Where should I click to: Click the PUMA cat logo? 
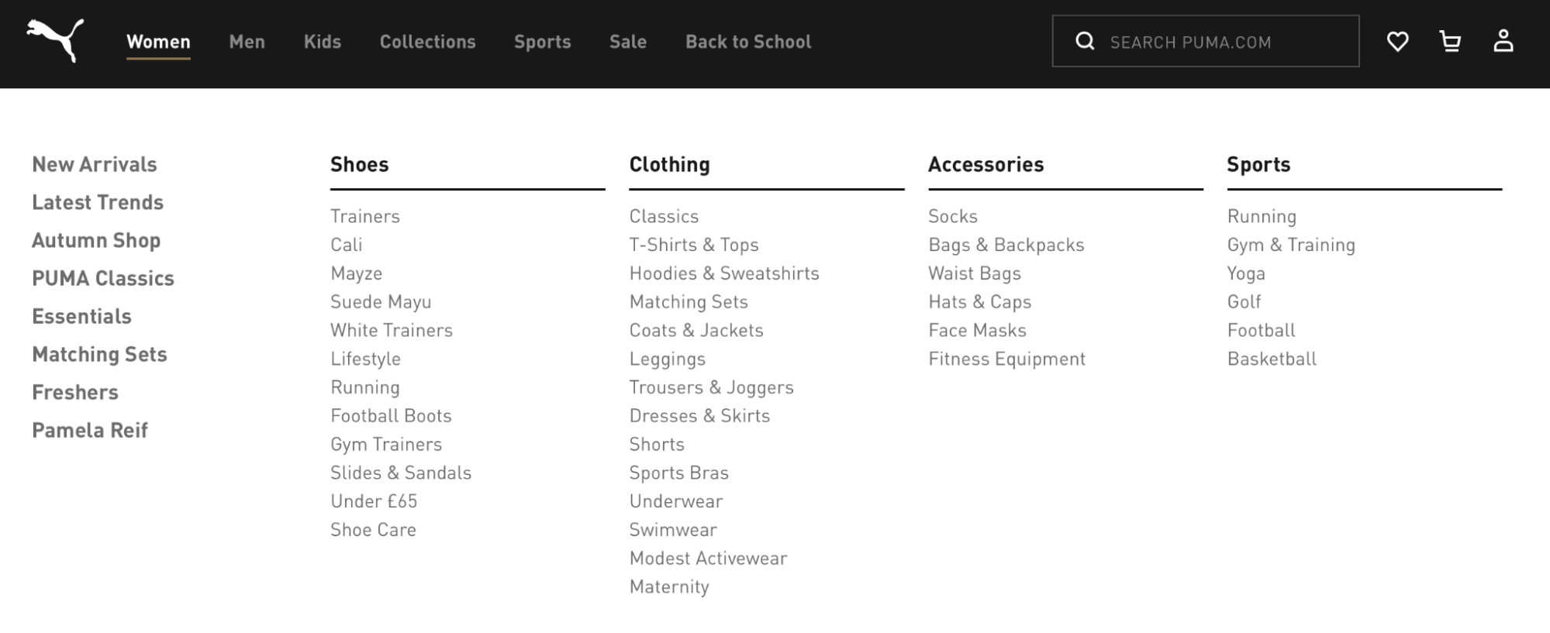(55, 40)
